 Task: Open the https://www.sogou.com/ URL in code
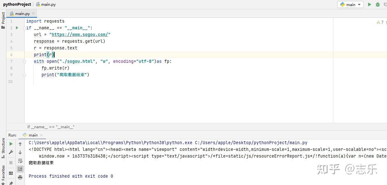pyautogui.click(x=80, y=34)
